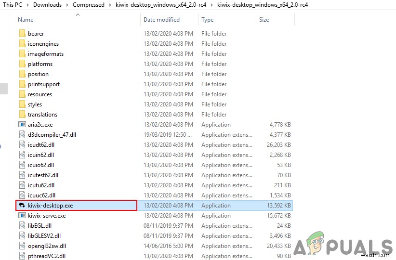This screenshot has width=396, height=260.
Task: Sort files by Date modified column
Action: pyautogui.click(x=161, y=20)
